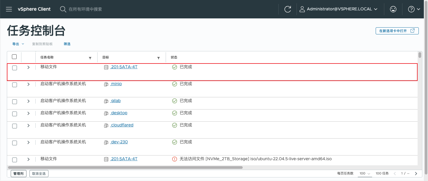Open the hamburger navigation menu
This screenshot has width=428, height=181.
(9, 9)
